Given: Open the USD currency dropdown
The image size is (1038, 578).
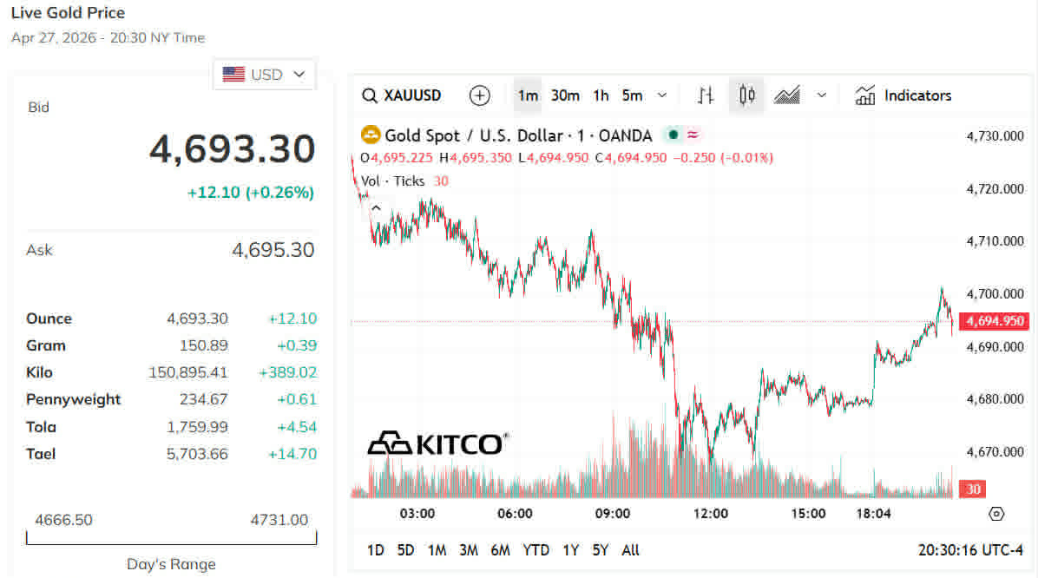Looking at the screenshot, I should click(x=265, y=75).
